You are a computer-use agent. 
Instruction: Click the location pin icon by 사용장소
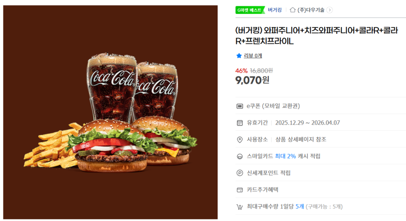(240, 139)
